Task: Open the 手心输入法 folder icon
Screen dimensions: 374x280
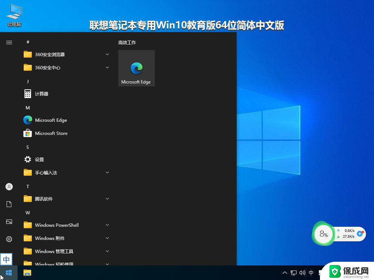Action: pyautogui.click(x=28, y=172)
